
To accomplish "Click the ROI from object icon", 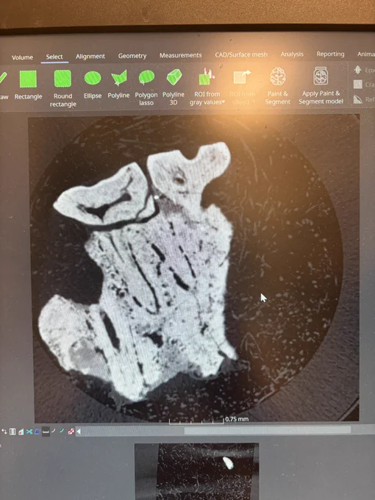I will tap(242, 77).
